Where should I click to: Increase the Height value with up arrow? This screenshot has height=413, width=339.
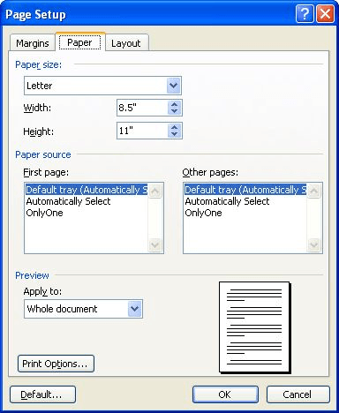(174, 127)
